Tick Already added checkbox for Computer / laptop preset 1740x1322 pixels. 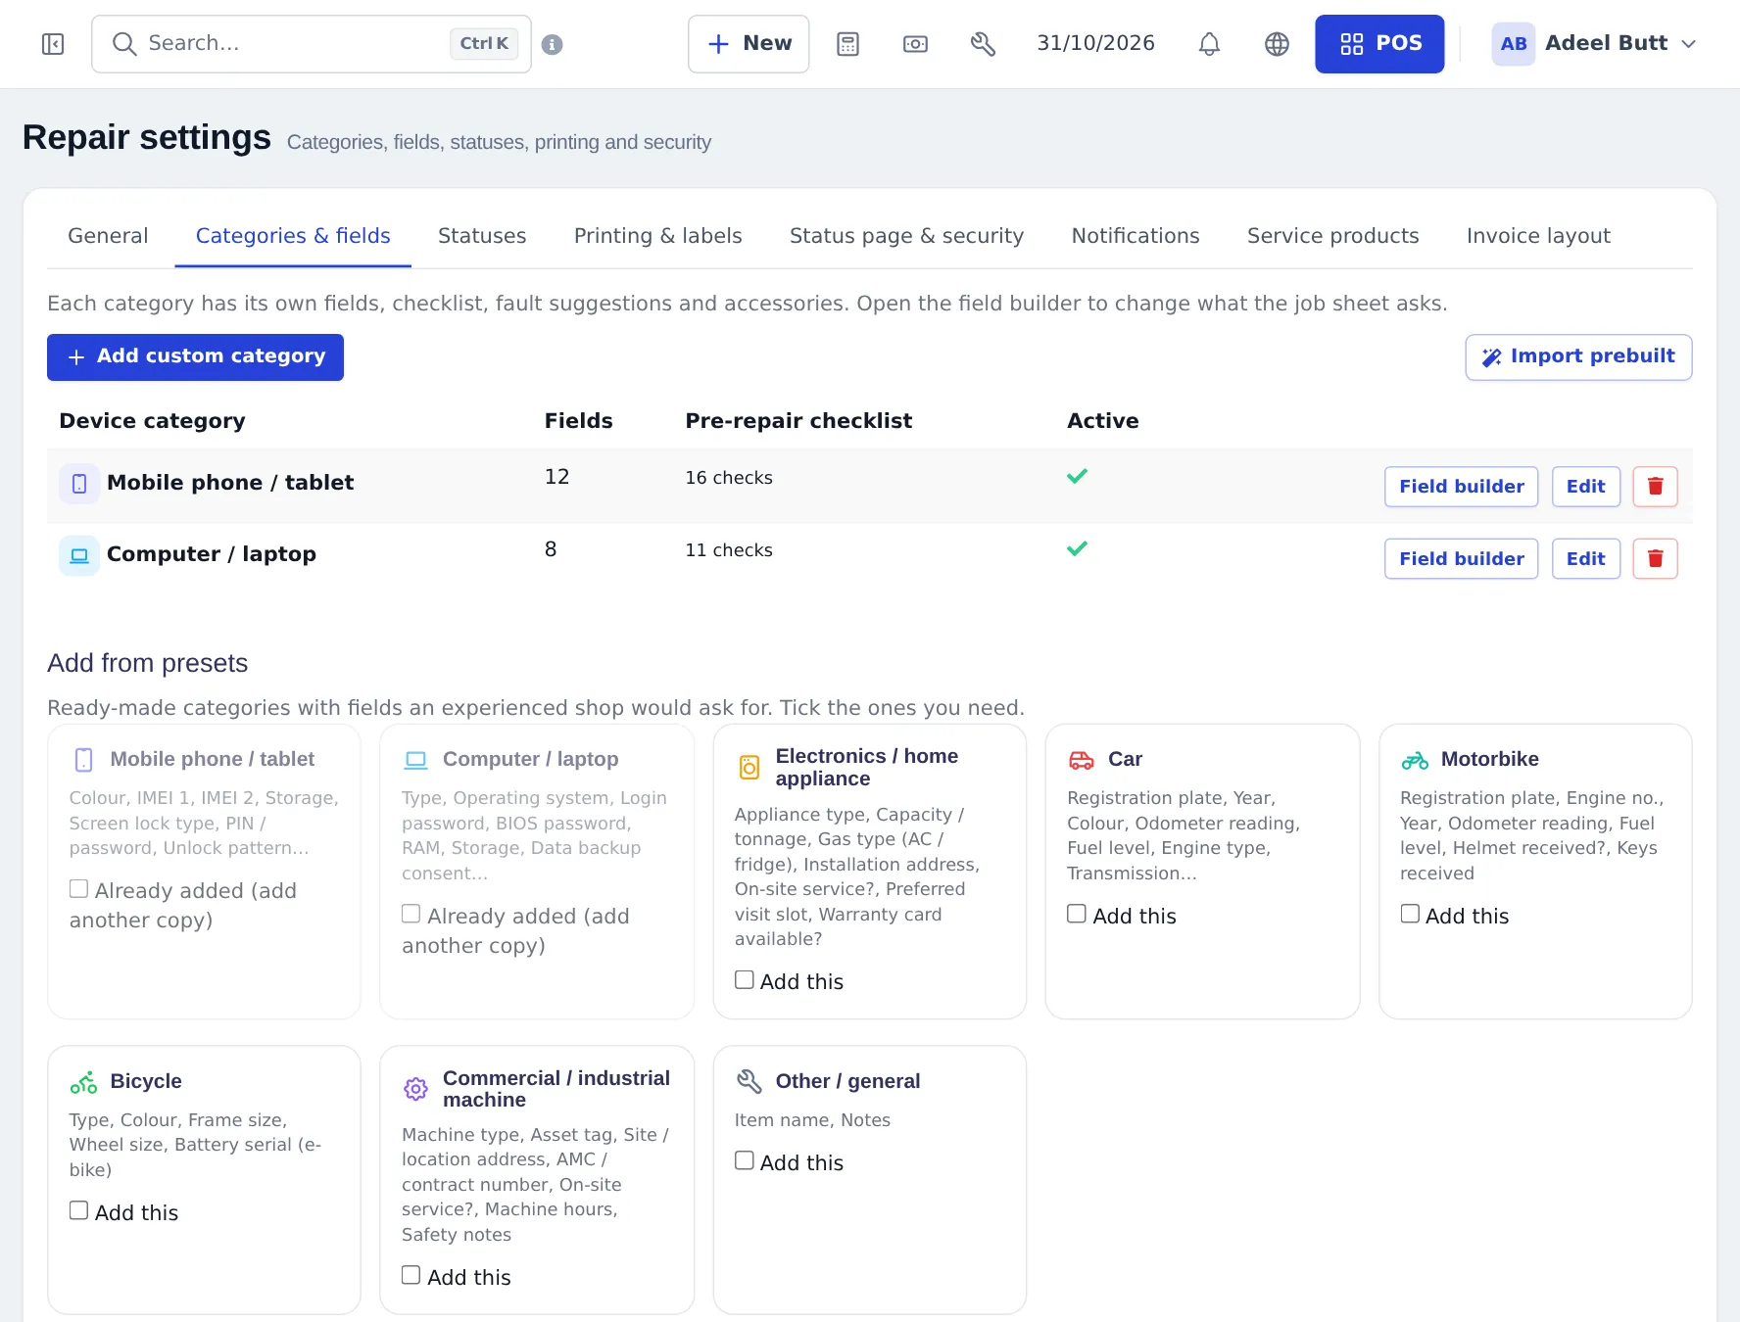pos(411,914)
